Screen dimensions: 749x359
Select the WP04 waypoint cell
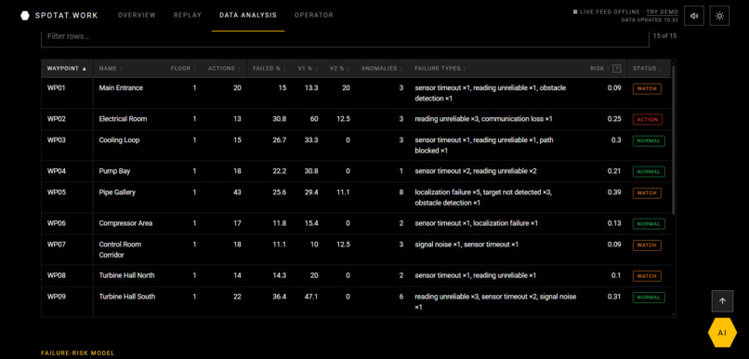67,171
